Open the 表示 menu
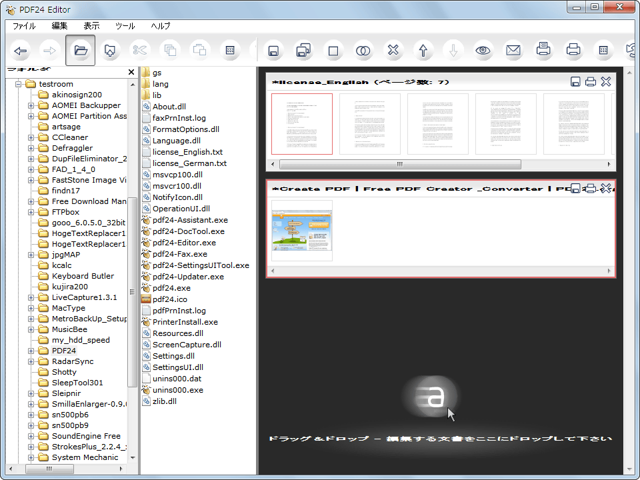The height and width of the screenshot is (480, 640). (91, 26)
